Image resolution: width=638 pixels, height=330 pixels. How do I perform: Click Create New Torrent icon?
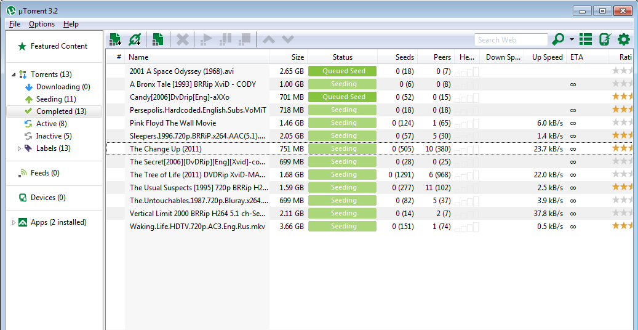click(x=158, y=39)
